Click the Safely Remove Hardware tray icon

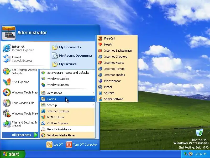coord(186,154)
